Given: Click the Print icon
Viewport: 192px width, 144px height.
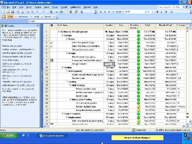Looking at the screenshot, I should coord(18,12).
